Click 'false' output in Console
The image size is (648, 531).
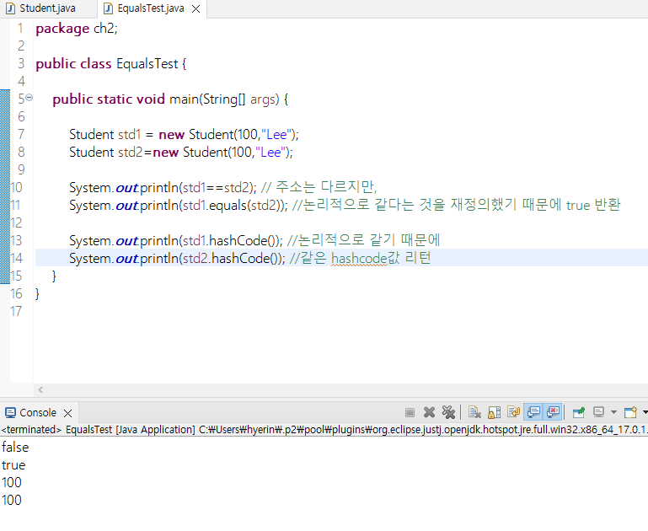click(15, 447)
